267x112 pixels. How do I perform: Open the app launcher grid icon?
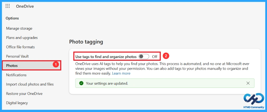pos(7,6)
